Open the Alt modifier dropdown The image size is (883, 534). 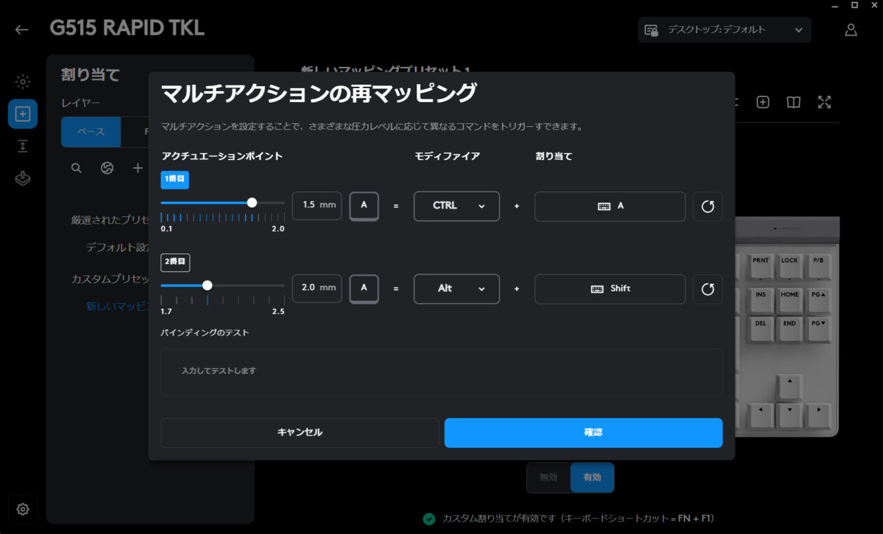[457, 289]
